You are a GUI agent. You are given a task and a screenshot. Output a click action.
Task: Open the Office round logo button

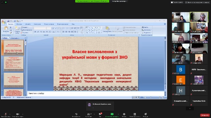4,22
